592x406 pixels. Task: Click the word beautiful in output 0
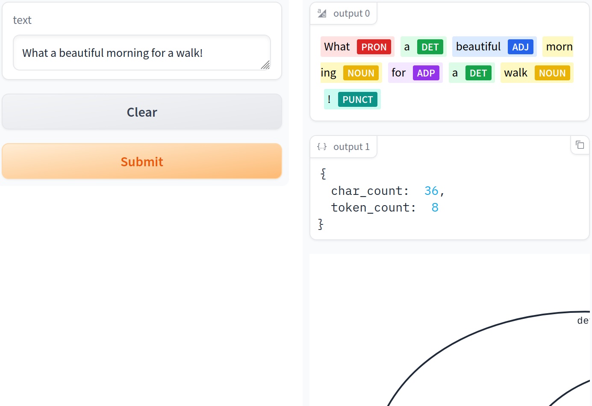tap(478, 47)
